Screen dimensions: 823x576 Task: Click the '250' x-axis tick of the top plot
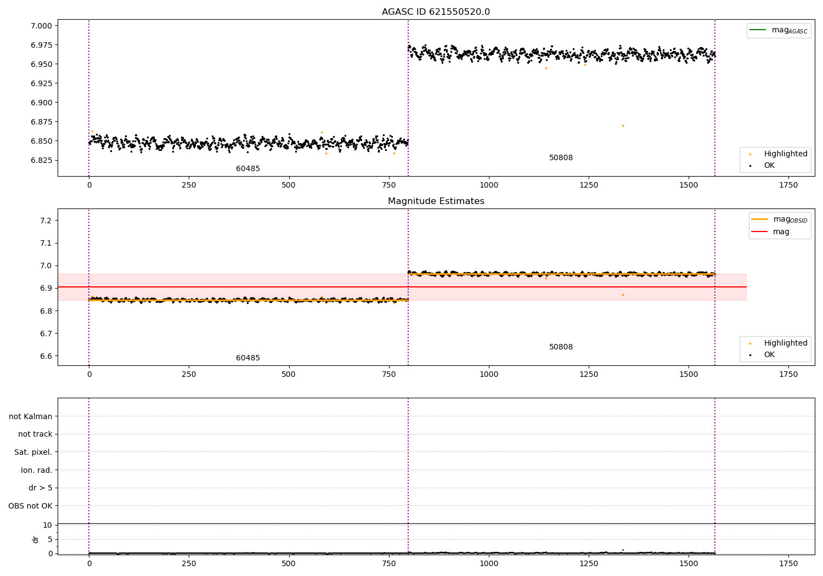pos(189,185)
